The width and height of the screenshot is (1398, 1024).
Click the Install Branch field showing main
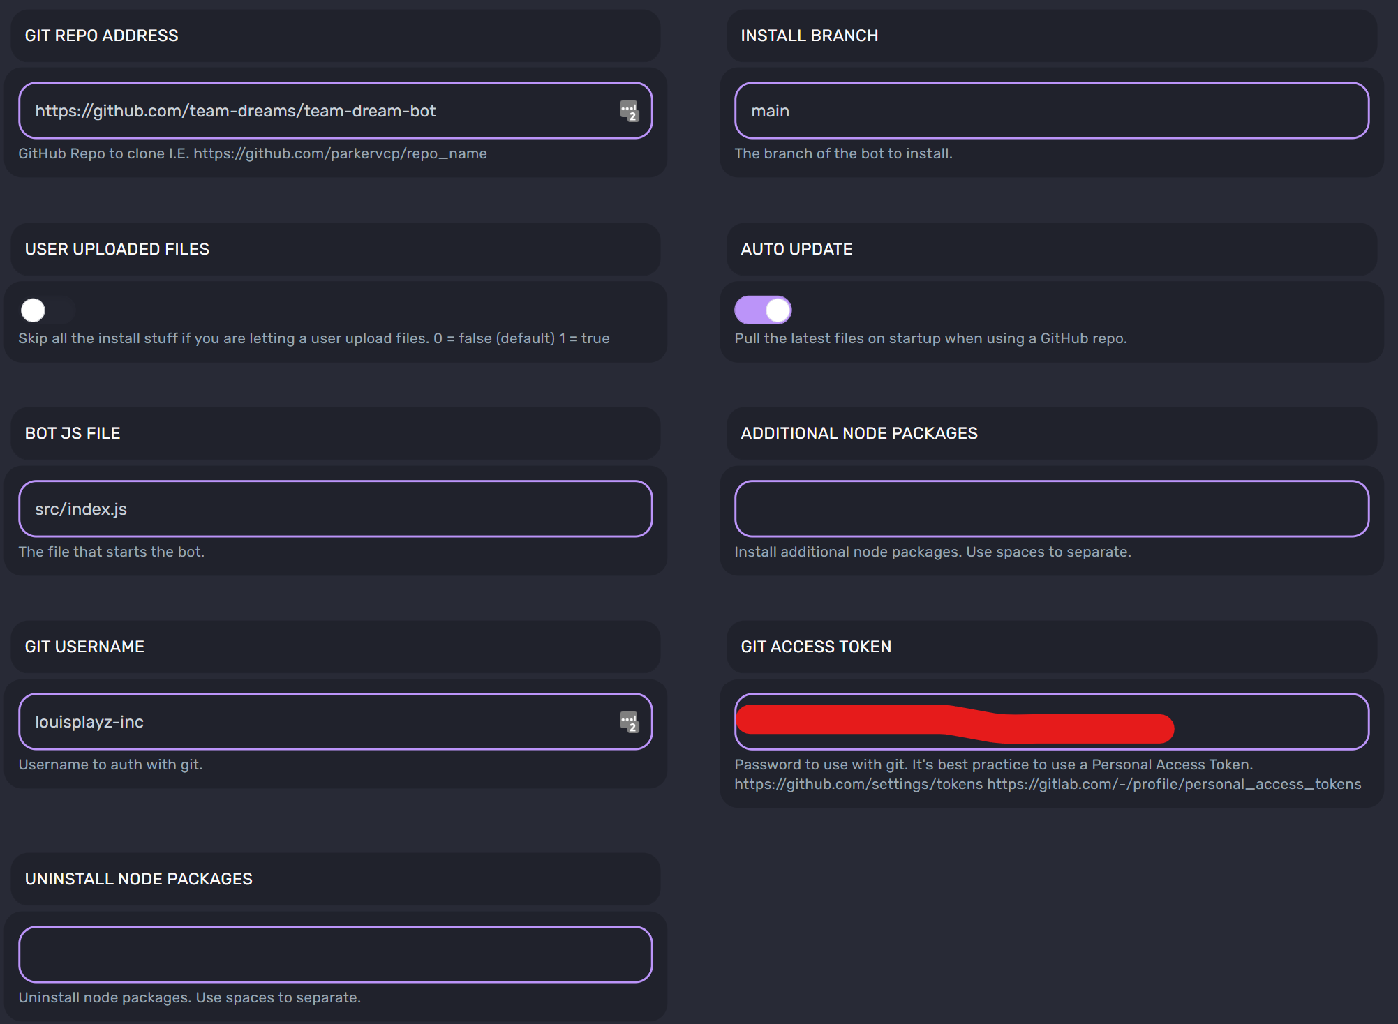click(1047, 110)
